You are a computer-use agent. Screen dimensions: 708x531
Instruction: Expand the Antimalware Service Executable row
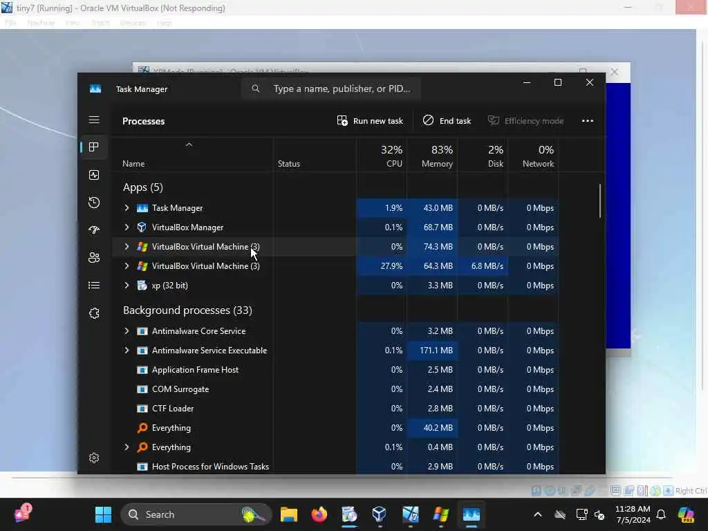point(127,351)
